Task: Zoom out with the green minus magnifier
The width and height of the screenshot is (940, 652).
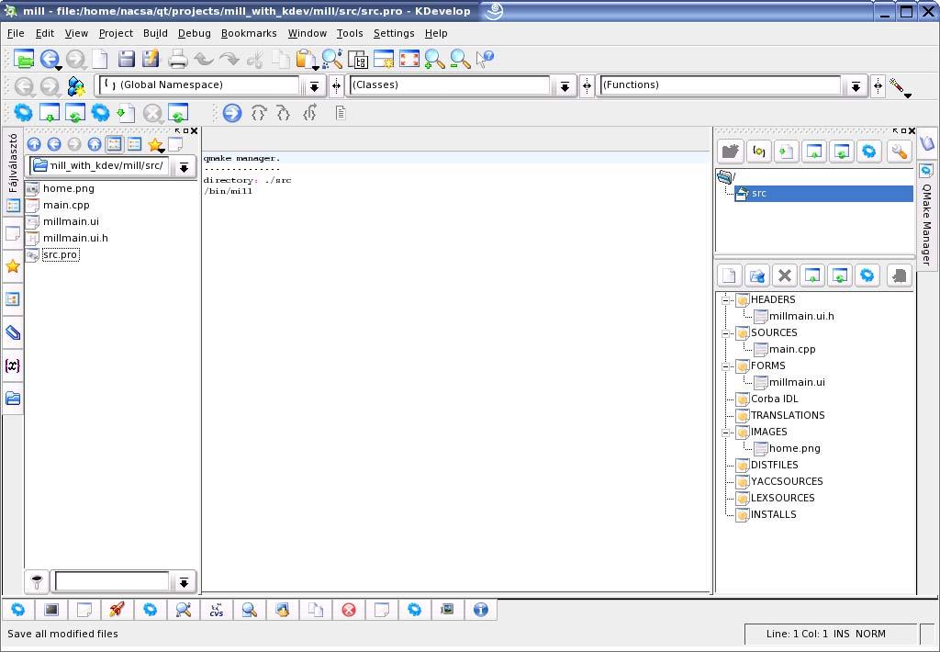Action: click(460, 59)
